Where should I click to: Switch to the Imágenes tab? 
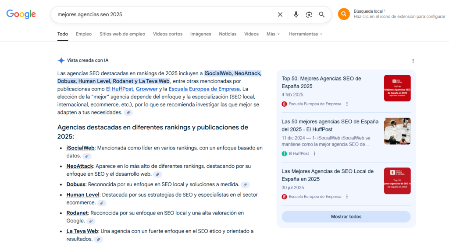(x=200, y=34)
